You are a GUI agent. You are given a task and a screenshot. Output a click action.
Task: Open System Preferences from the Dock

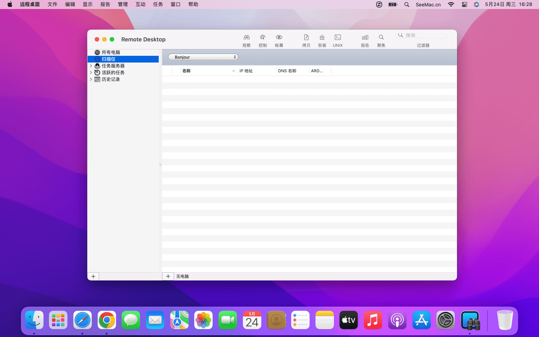click(445, 320)
